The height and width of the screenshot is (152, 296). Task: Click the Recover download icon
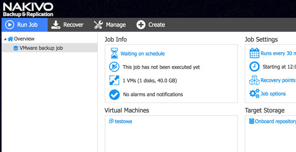(55, 25)
